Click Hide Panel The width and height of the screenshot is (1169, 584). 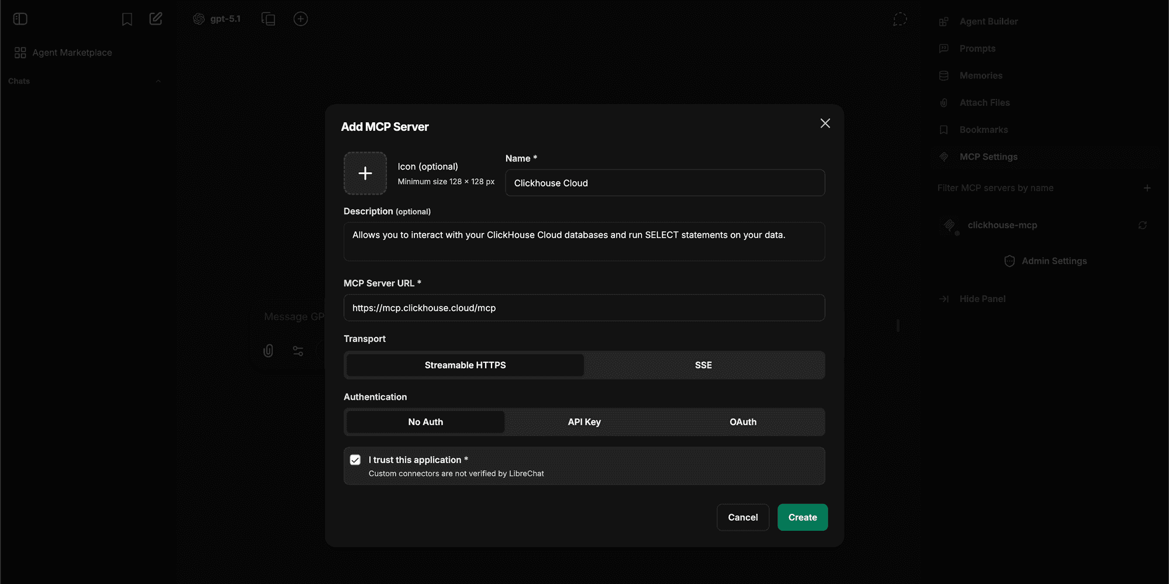(x=983, y=299)
